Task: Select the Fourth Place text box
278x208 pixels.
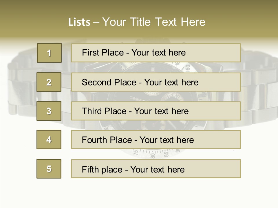Action: click(x=156, y=140)
